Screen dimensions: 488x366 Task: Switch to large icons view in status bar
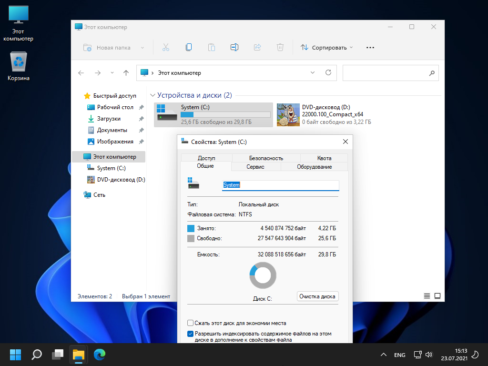(437, 296)
